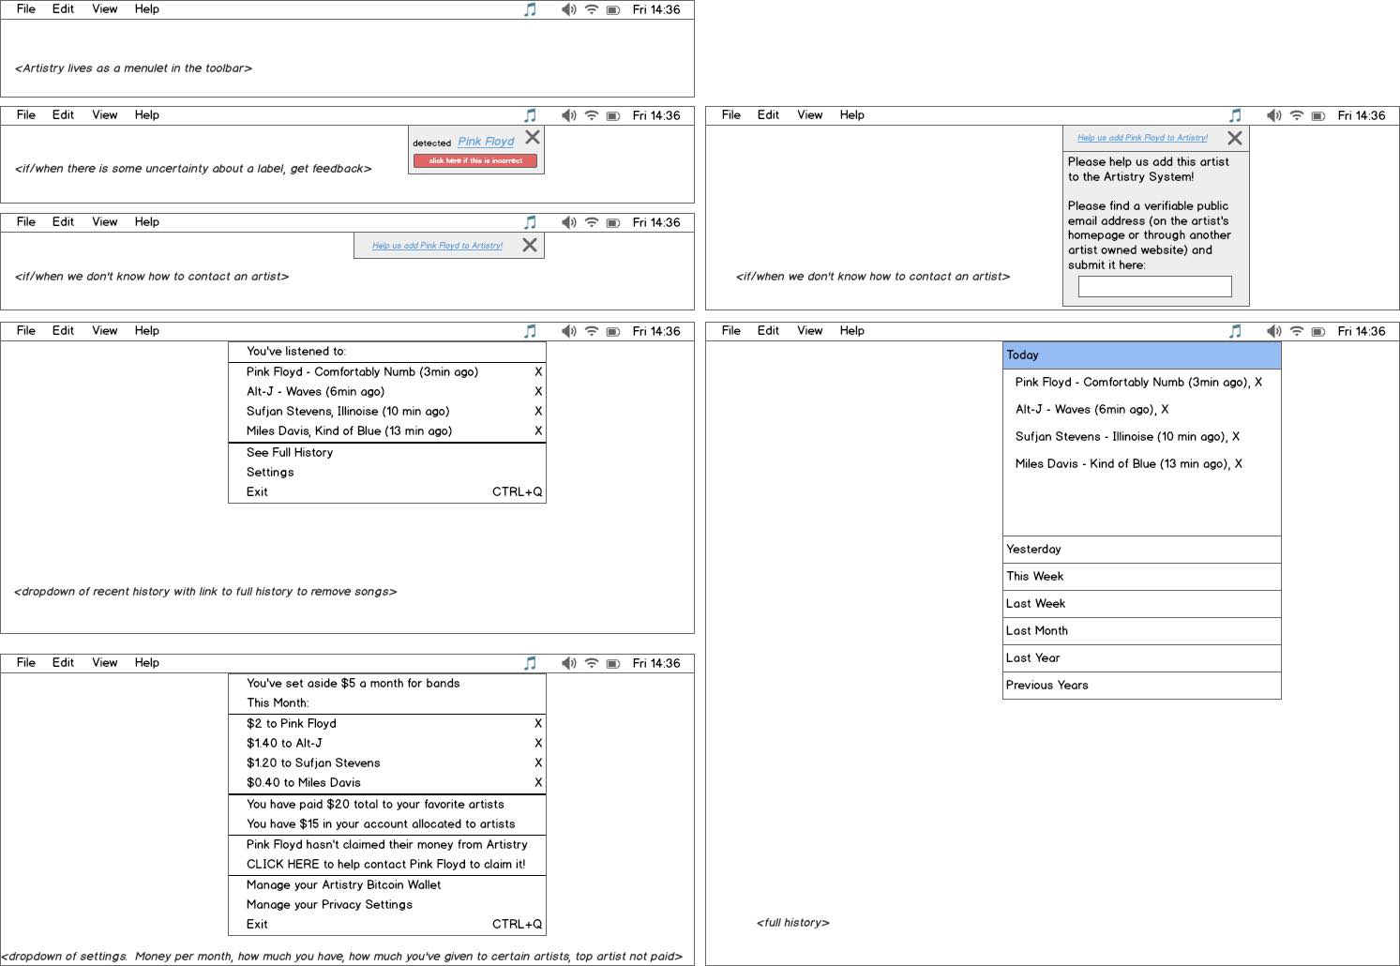This screenshot has height=966, width=1400.
Task: Remove 'Sufjan Stevens, Illinoise' via its X
Action: tap(538, 412)
